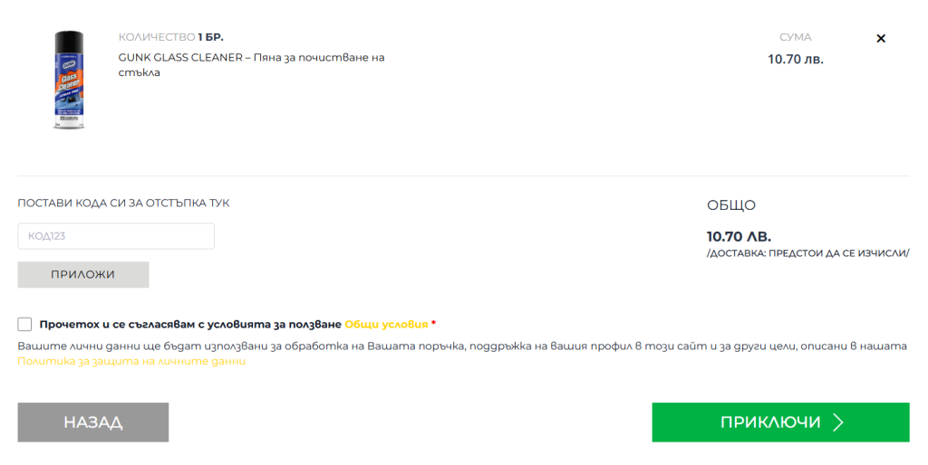This screenshot has width=928, height=465.
Task: Select the quantity 1 БР. text
Action: tap(210, 37)
